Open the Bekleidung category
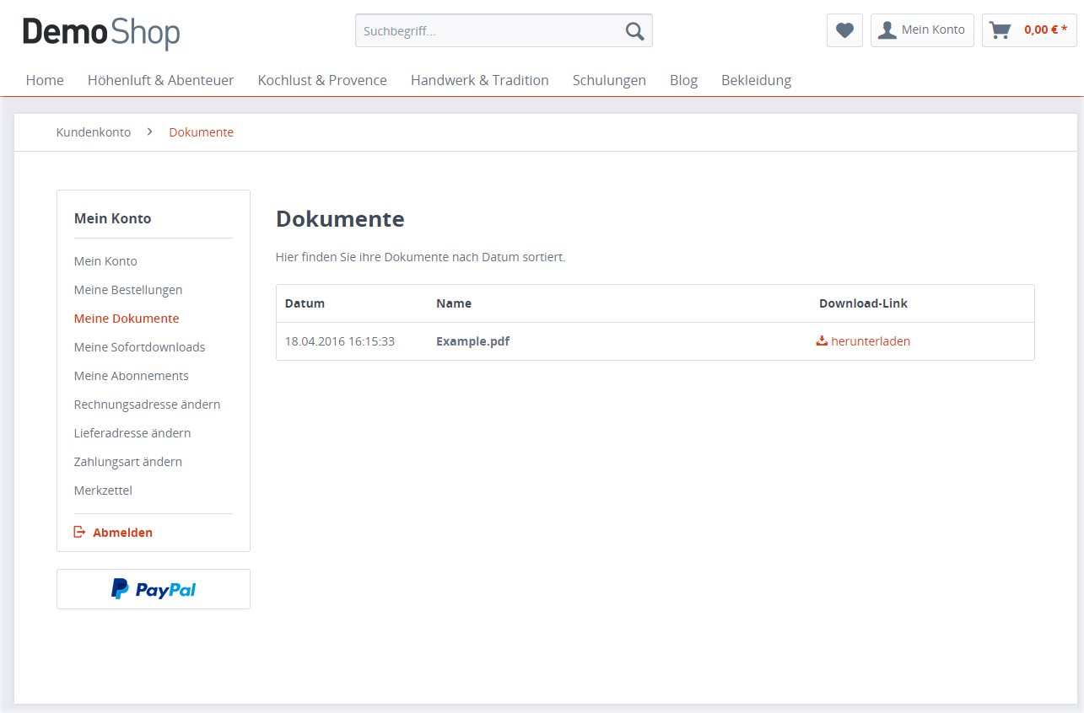The height and width of the screenshot is (713, 1084). (x=756, y=80)
